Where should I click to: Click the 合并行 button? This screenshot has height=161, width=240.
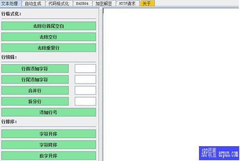pyautogui.click(x=35, y=90)
